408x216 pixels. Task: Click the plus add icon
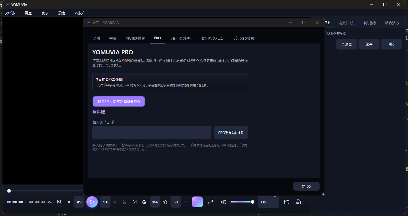pos(186,202)
